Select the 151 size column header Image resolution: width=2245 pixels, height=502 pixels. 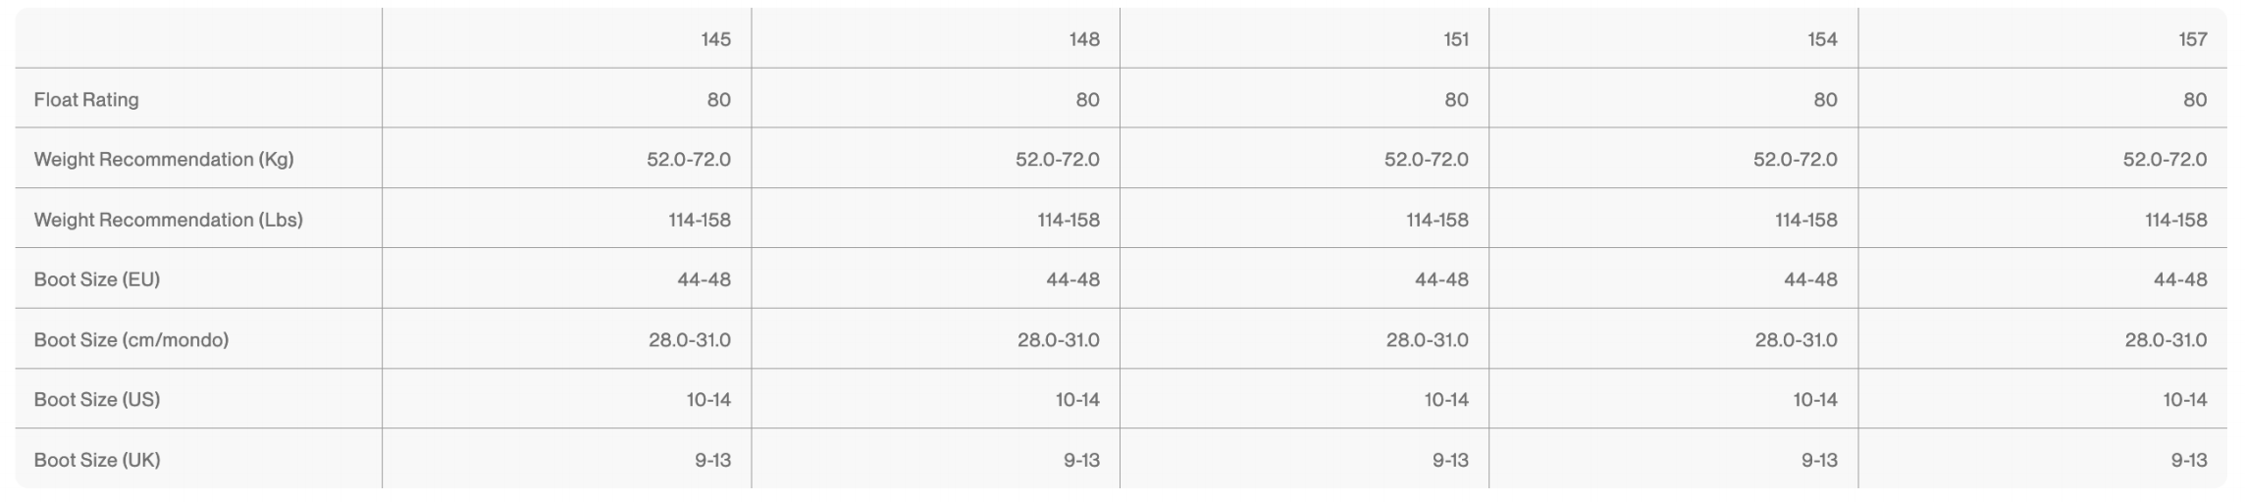pyautogui.click(x=1455, y=39)
